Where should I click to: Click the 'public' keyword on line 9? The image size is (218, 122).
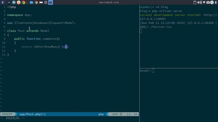(19, 39)
